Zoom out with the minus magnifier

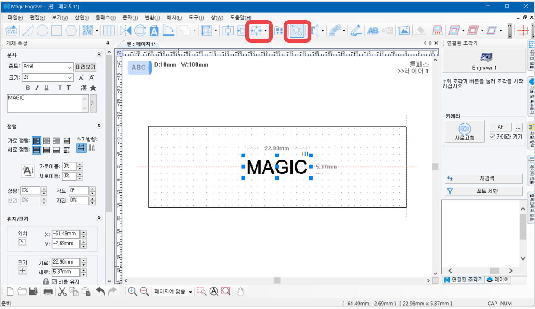click(x=144, y=291)
